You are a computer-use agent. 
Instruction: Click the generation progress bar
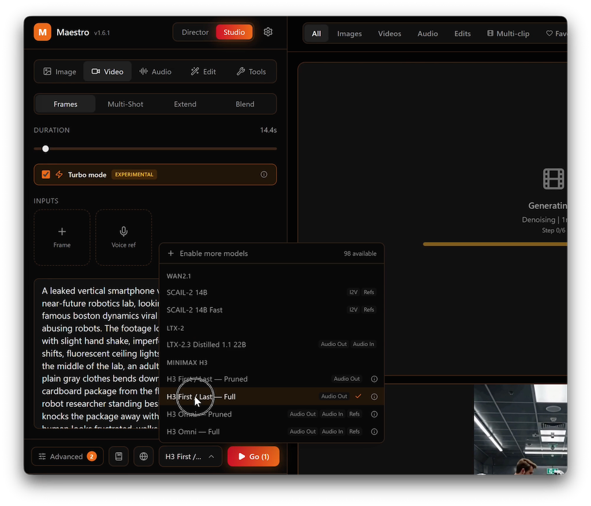pyautogui.click(x=495, y=244)
